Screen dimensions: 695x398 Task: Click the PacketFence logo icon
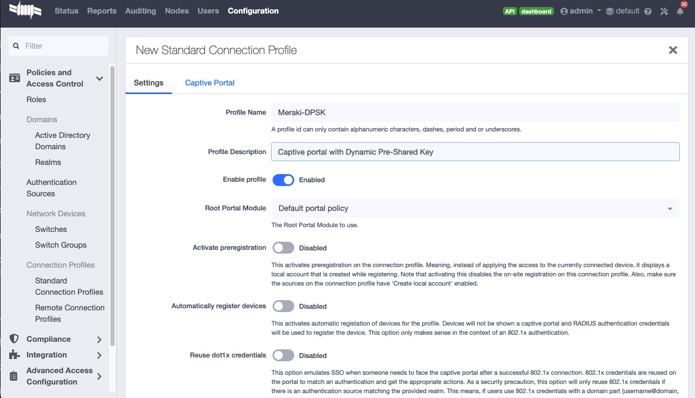[25, 10]
